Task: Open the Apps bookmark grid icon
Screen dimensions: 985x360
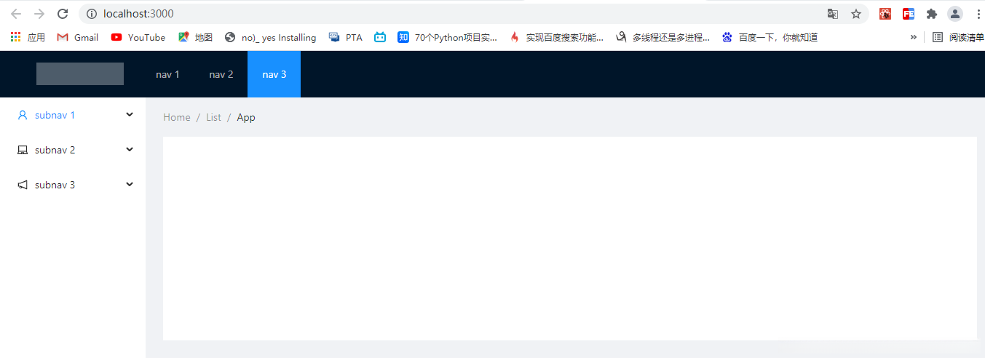Action: tap(16, 37)
